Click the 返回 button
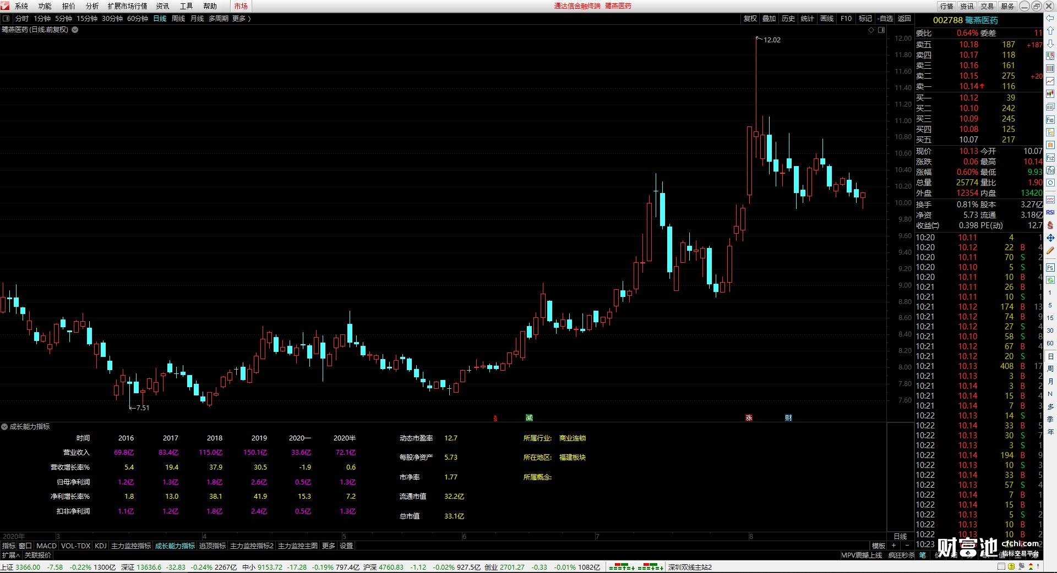This screenshot has width=1057, height=573. click(905, 19)
